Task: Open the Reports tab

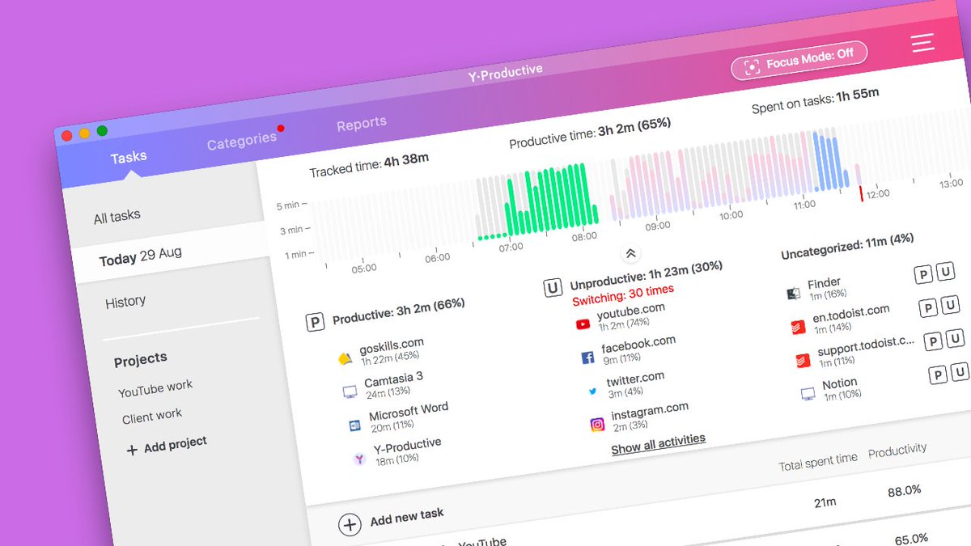Action: tap(362, 124)
